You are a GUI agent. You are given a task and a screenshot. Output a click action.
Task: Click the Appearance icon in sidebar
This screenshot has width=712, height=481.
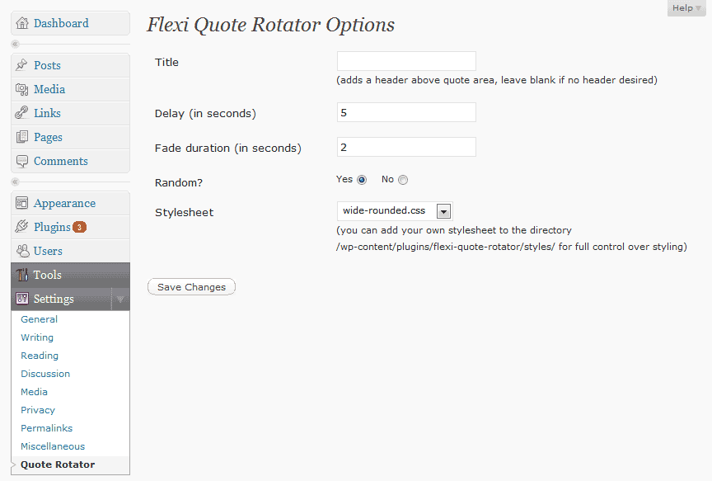(22, 203)
